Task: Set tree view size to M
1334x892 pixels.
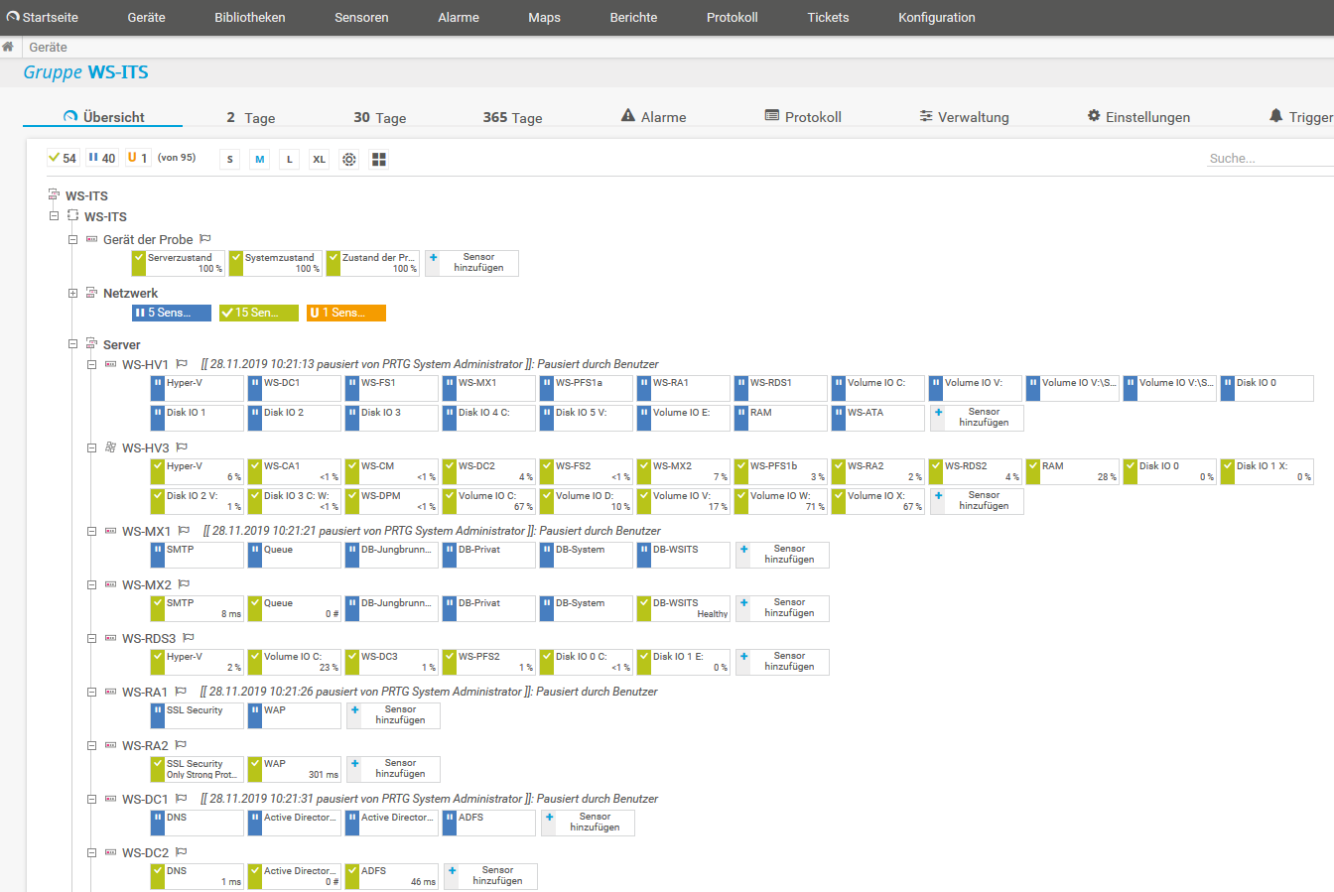Action: [260, 159]
